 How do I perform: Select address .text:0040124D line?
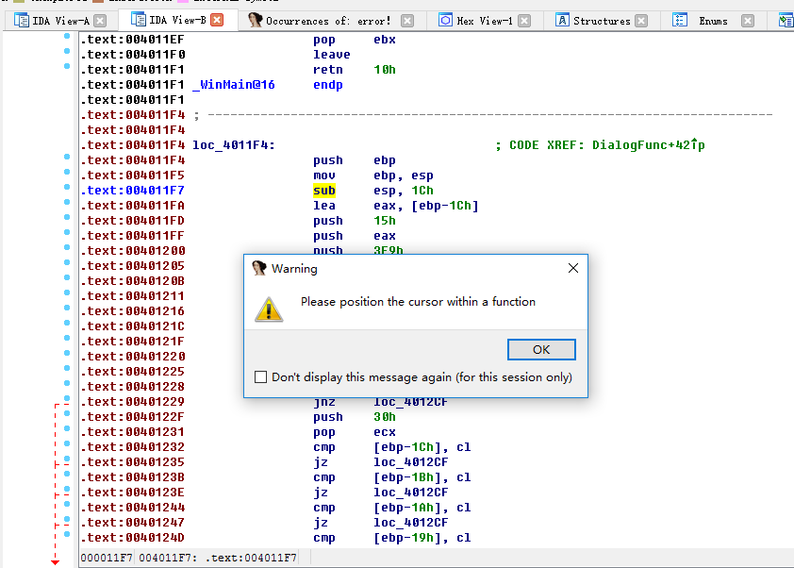click(x=133, y=538)
